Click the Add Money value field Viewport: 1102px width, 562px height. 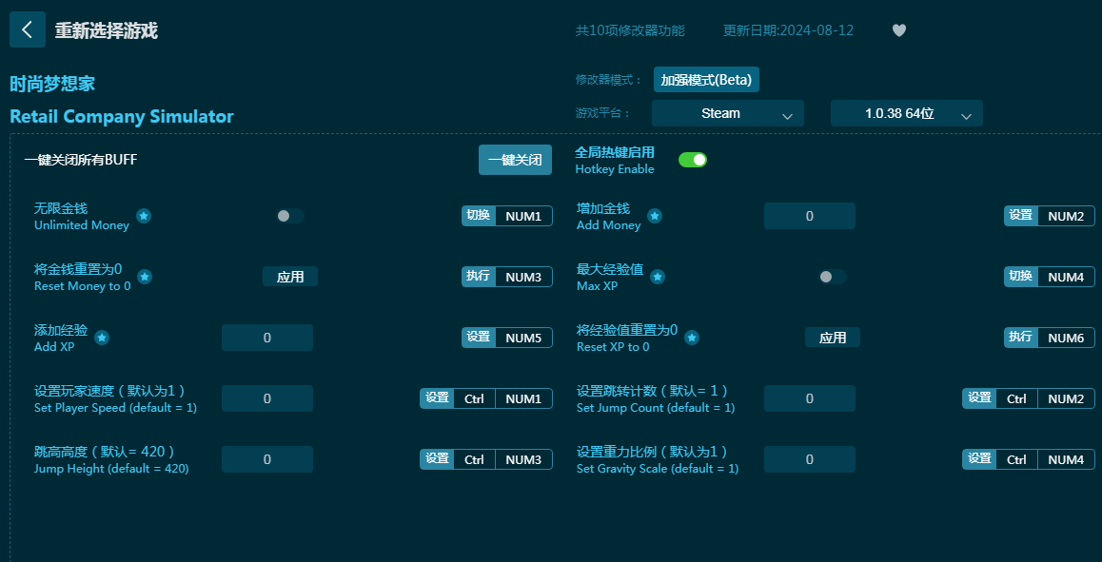809,216
